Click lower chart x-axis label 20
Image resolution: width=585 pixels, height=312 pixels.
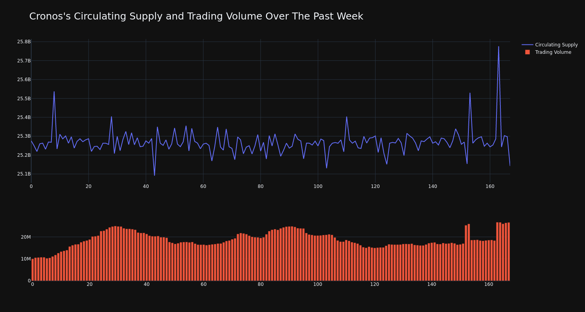click(x=90, y=284)
